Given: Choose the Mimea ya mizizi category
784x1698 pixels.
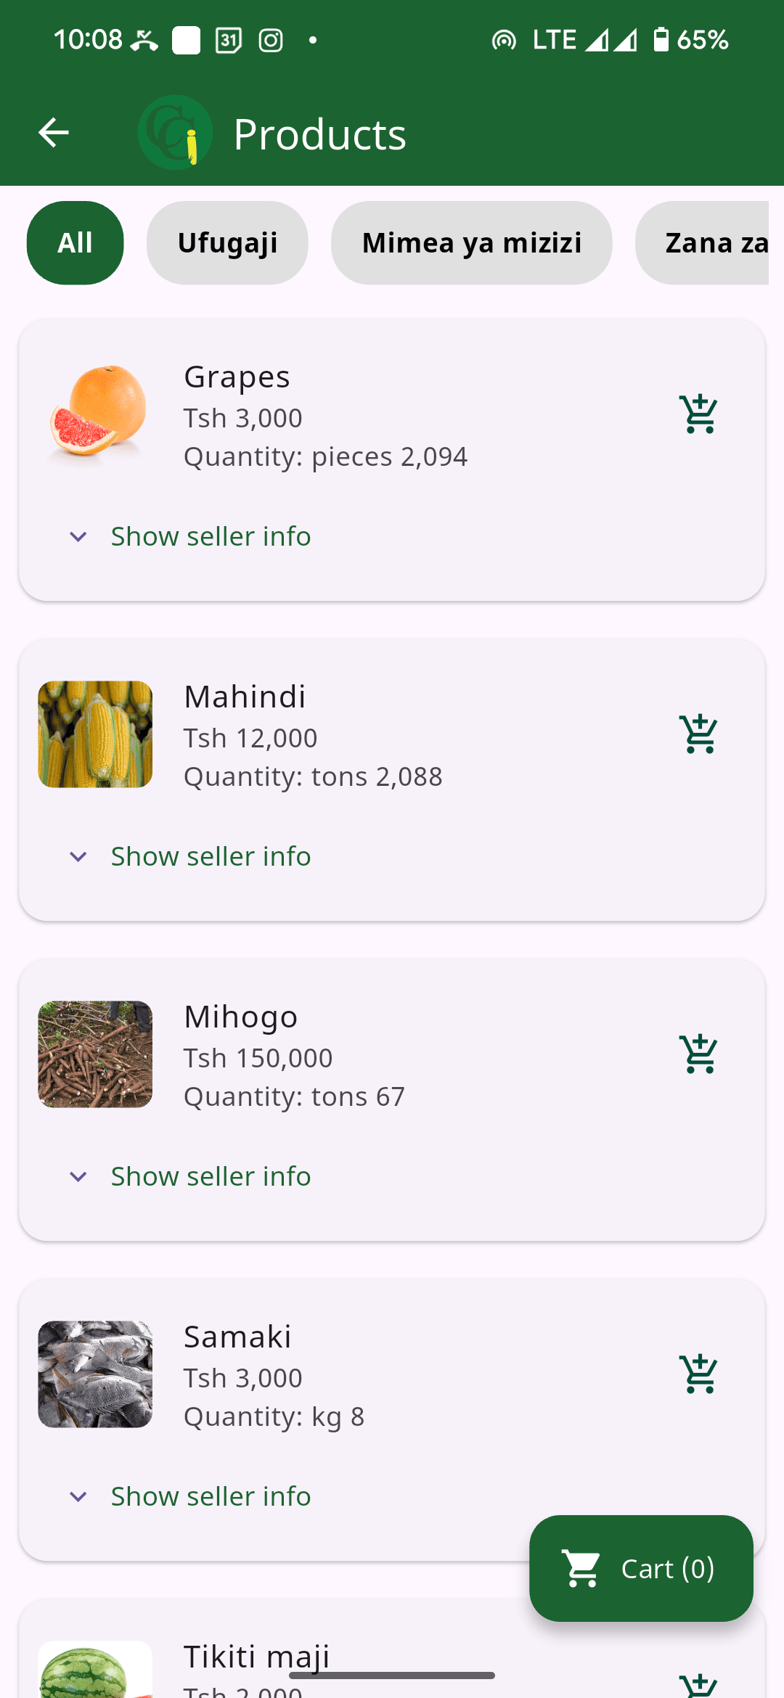Looking at the screenshot, I should click(x=471, y=243).
